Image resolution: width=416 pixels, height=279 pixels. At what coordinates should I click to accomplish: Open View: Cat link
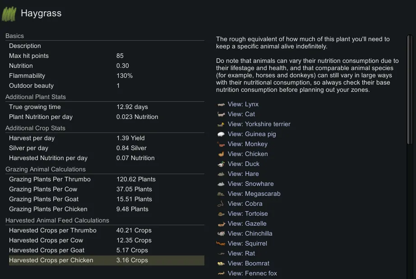point(241,114)
